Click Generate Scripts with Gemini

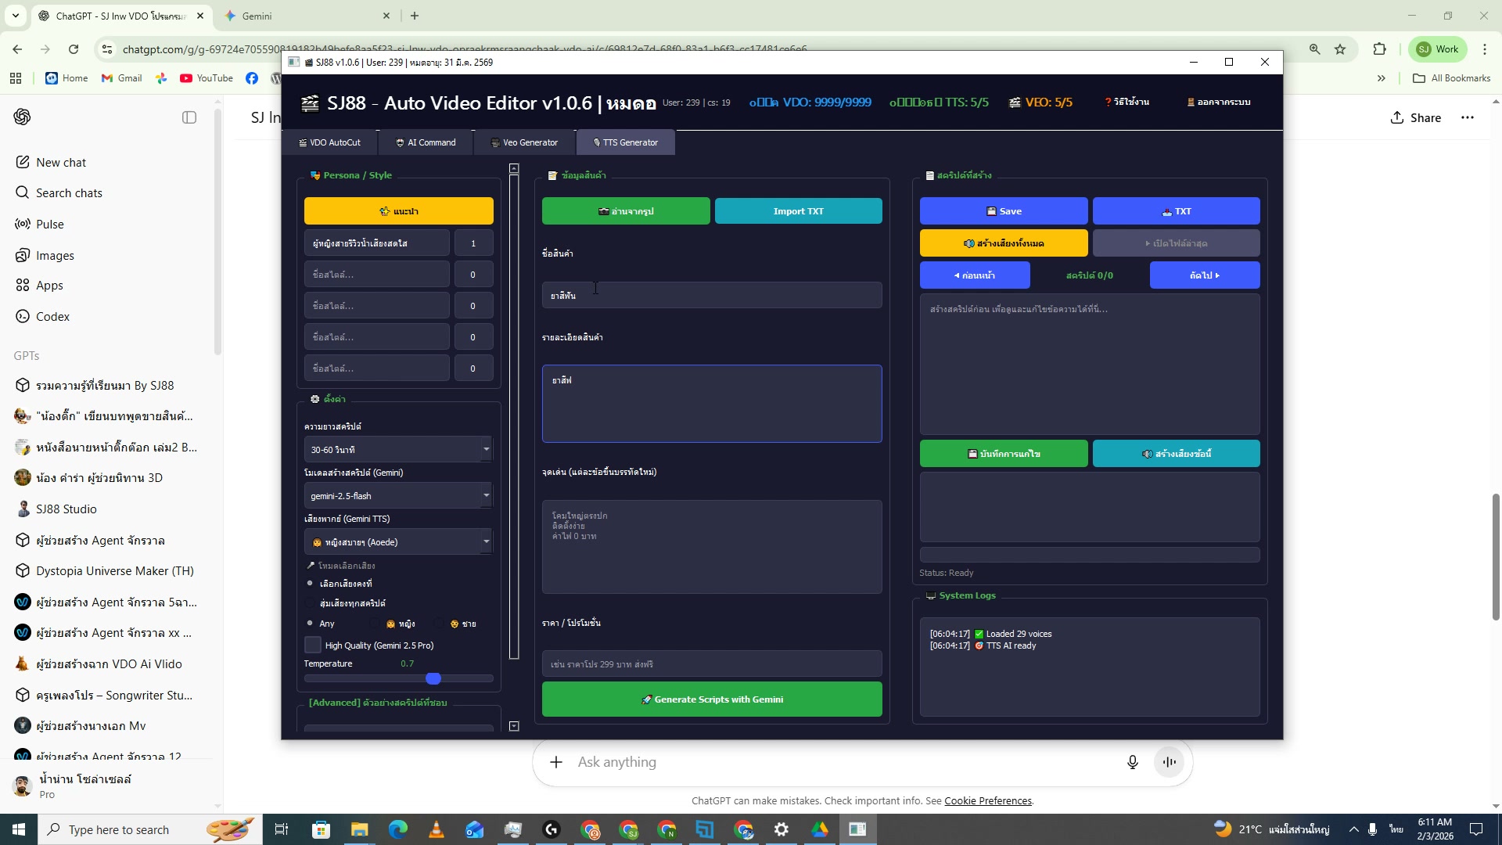pyautogui.click(x=711, y=699)
